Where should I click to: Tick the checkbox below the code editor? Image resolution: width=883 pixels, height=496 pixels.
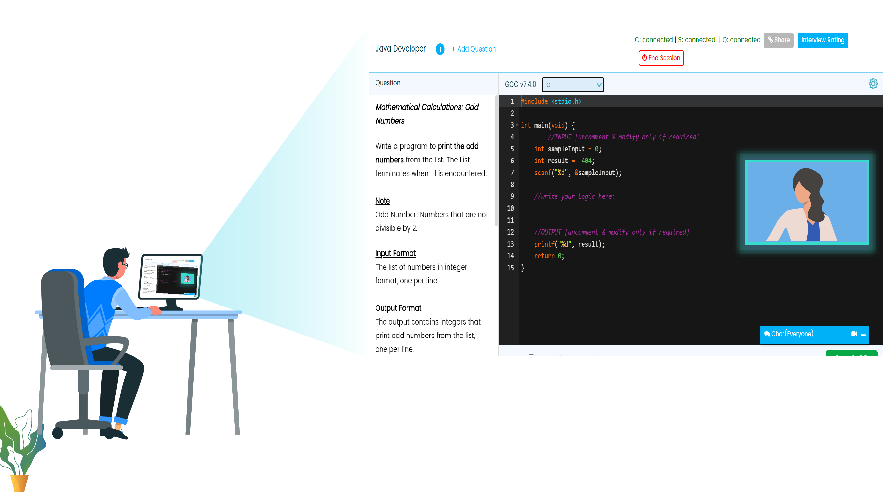click(531, 357)
